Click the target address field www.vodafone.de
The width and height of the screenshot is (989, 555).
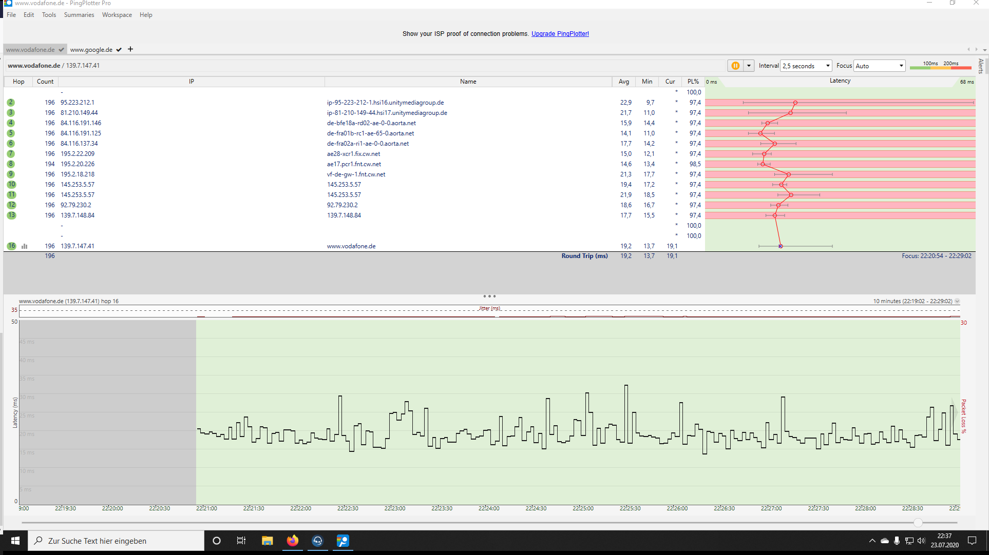pos(34,66)
